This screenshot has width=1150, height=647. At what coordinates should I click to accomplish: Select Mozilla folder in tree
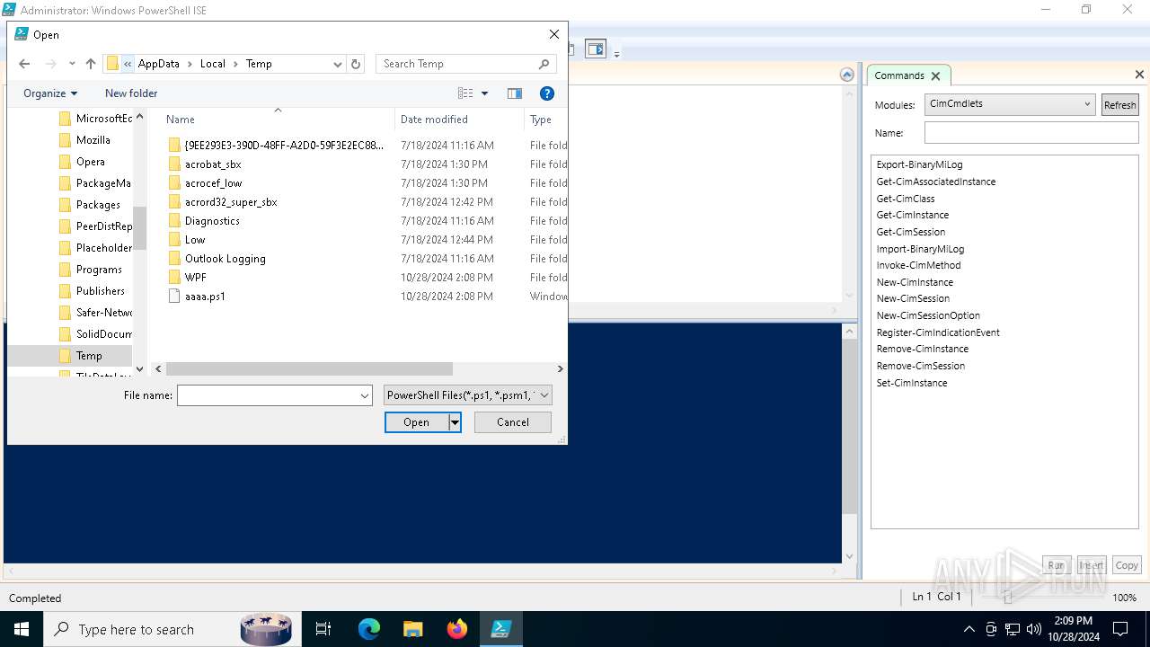click(84, 140)
